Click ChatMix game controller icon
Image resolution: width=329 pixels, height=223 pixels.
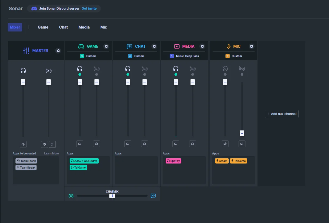[x=71, y=196]
